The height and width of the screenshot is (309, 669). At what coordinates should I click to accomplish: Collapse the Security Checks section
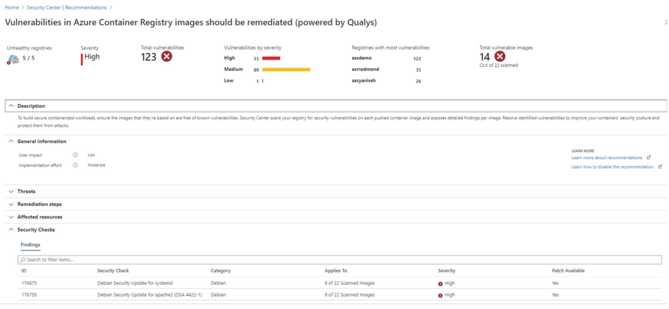11,230
